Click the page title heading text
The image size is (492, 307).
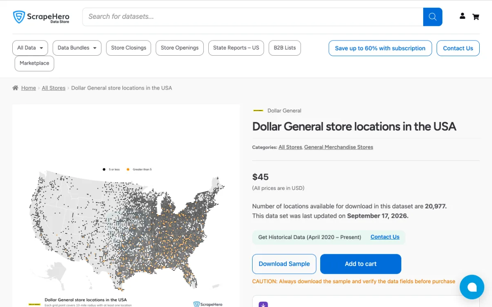click(354, 126)
